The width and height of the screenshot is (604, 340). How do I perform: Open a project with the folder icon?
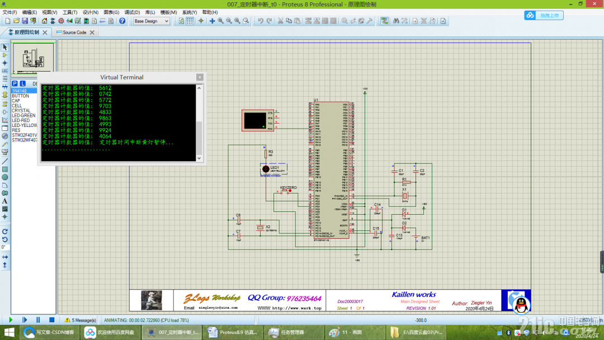pos(16,21)
